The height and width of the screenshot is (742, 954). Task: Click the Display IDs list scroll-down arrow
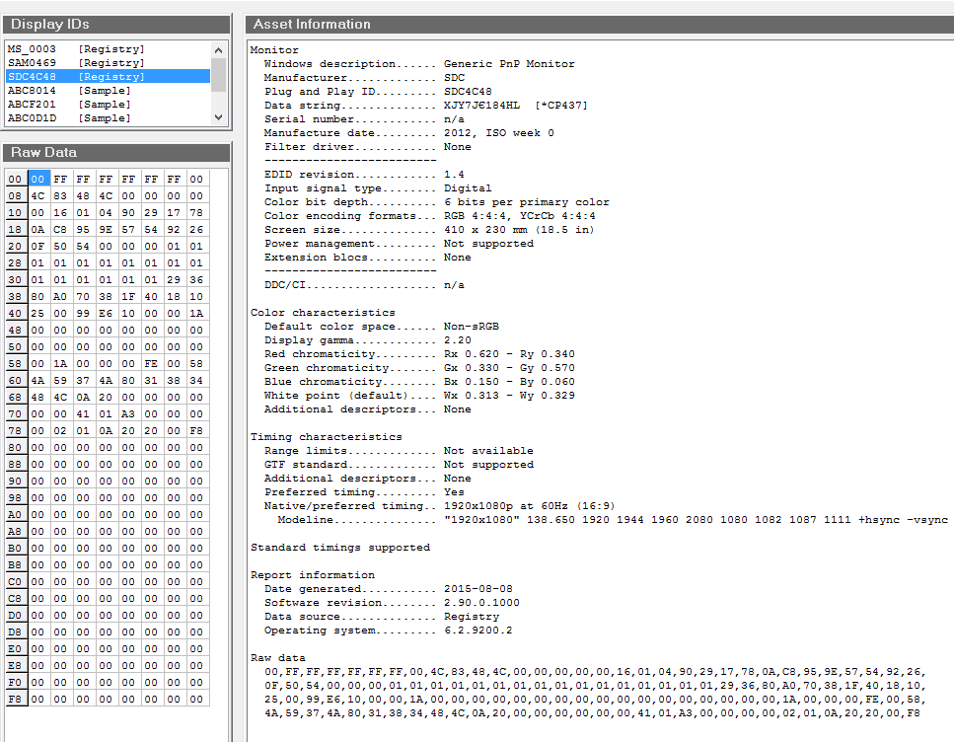coord(218,117)
